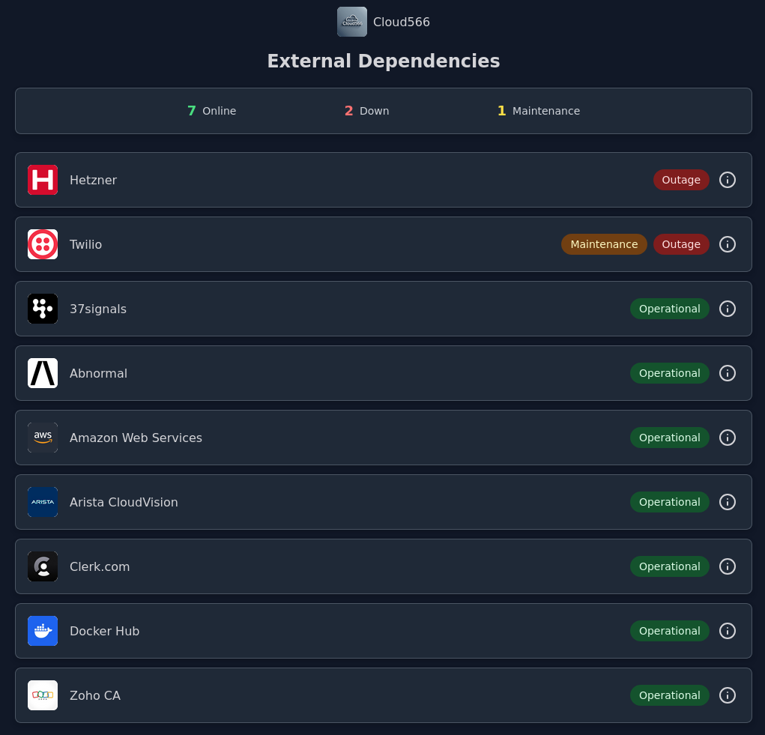Open Arista CloudVision info icon

coord(727,502)
